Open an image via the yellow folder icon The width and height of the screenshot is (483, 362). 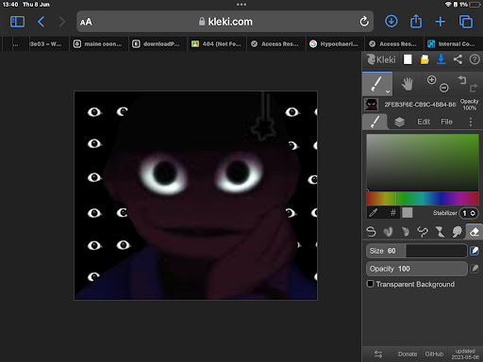[425, 59]
